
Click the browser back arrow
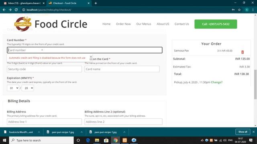(x=4, y=10)
